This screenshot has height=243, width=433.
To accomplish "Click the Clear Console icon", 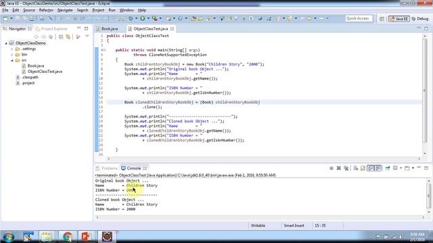I will [356, 168].
